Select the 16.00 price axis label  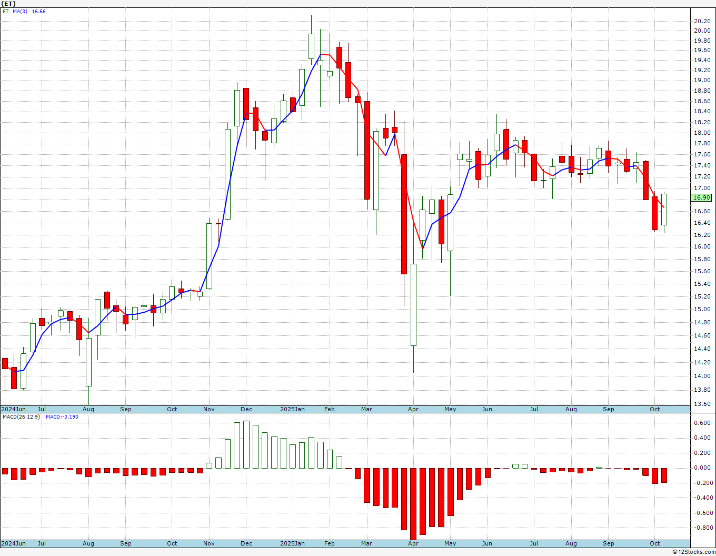(701, 247)
